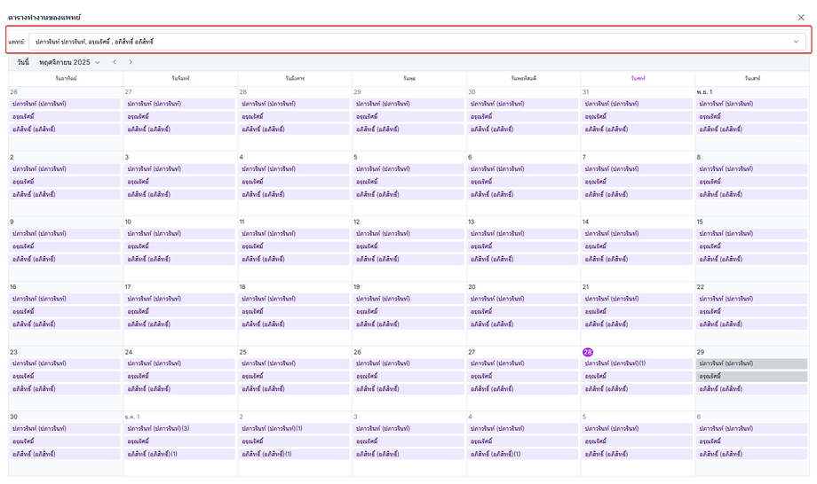Open อรุณรัศมิ์ event on date 25
Screen dimensions: 817x484
click(295, 376)
